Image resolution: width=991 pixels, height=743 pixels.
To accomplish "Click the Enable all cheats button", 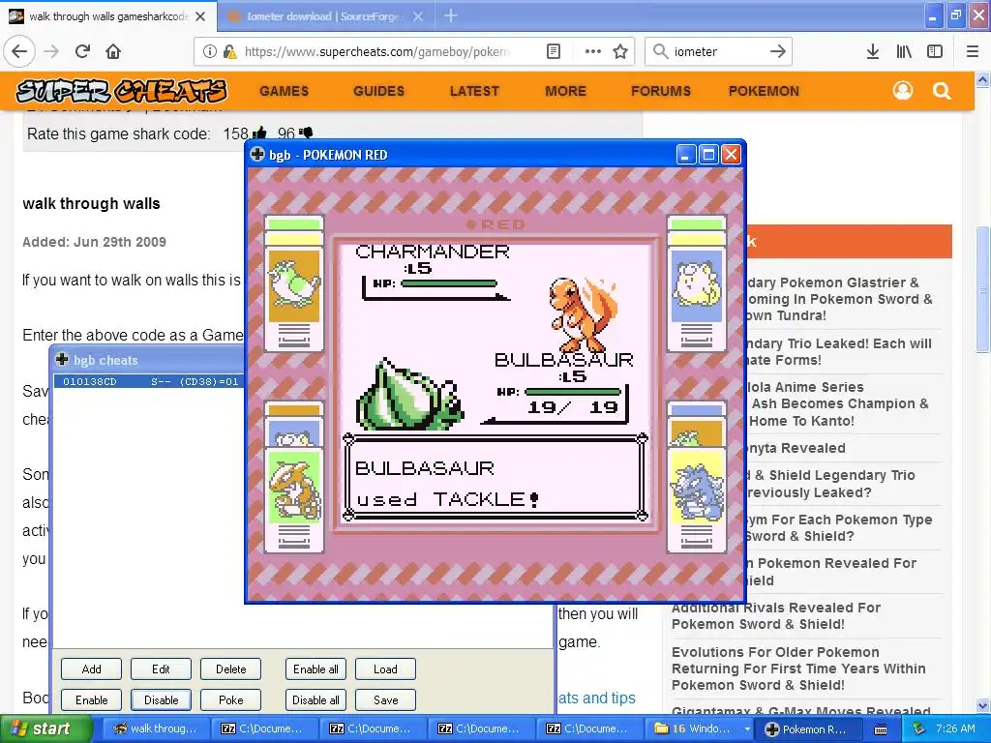I will [x=315, y=669].
